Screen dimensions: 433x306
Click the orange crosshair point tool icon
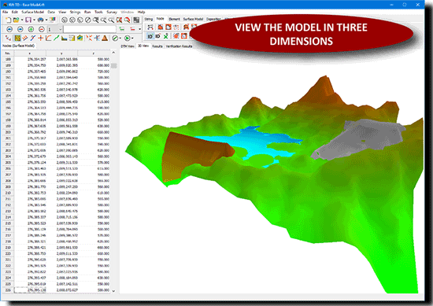point(41,38)
